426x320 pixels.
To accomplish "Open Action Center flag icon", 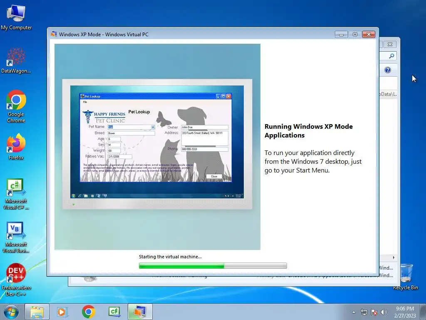I will click(374, 312).
